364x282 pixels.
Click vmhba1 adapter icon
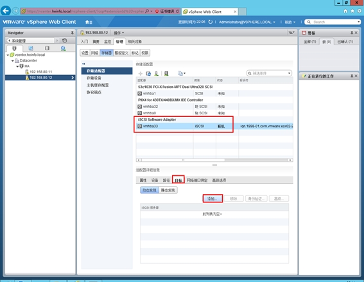tap(140, 93)
